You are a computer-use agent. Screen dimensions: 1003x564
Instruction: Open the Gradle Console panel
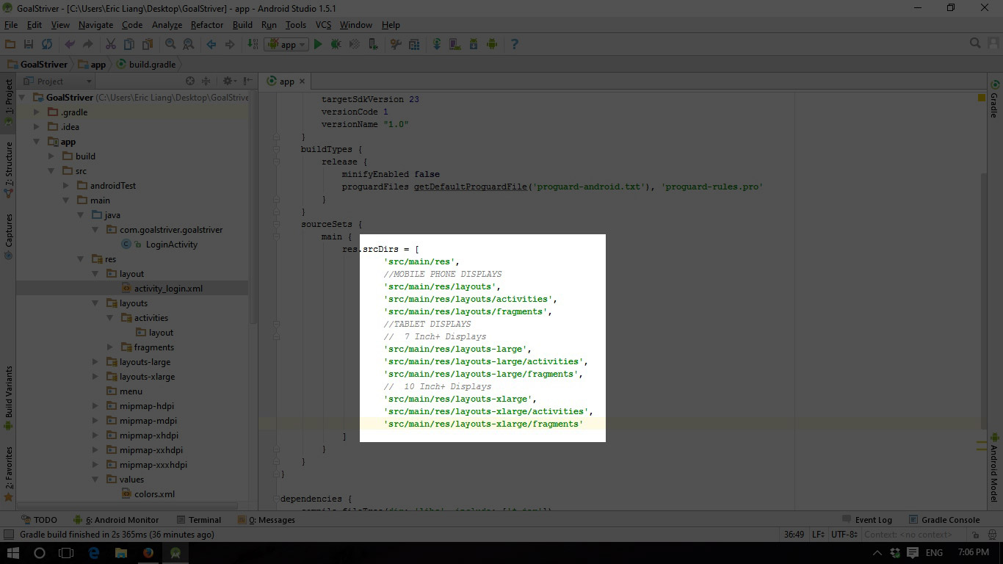pos(944,520)
